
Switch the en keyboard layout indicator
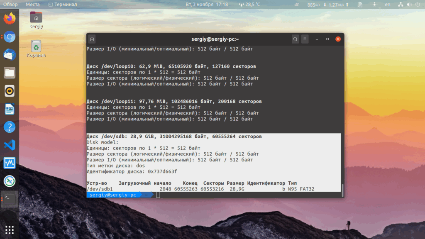[388, 5]
